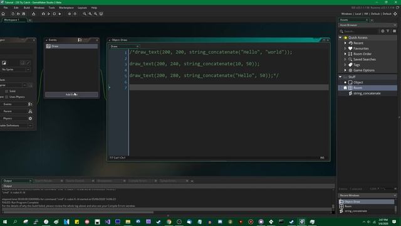Click the Create Executable toolbar icon

(33, 14)
